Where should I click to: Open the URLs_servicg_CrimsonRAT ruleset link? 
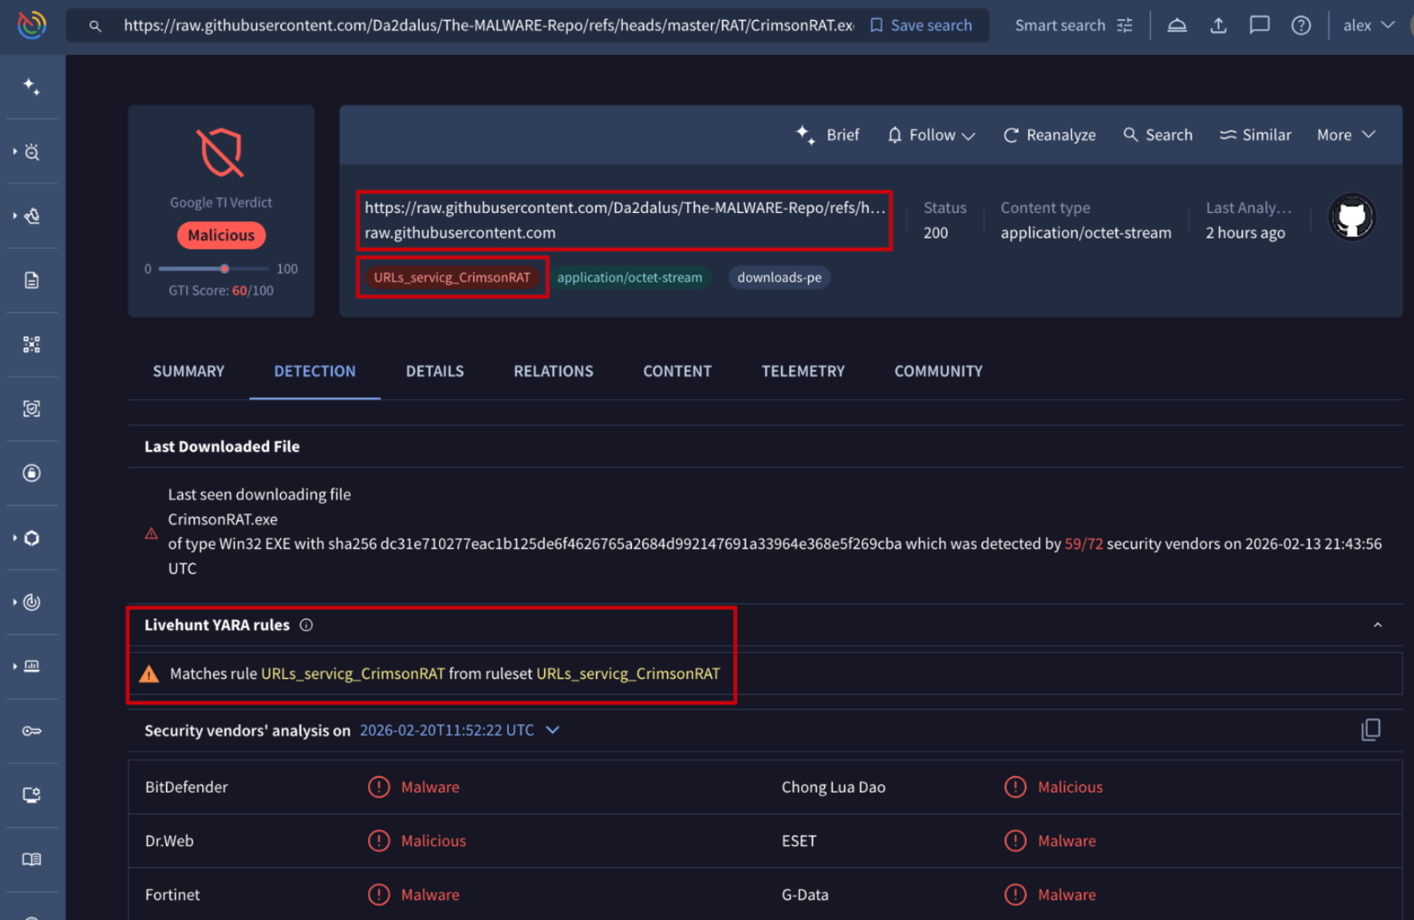pyautogui.click(x=628, y=674)
